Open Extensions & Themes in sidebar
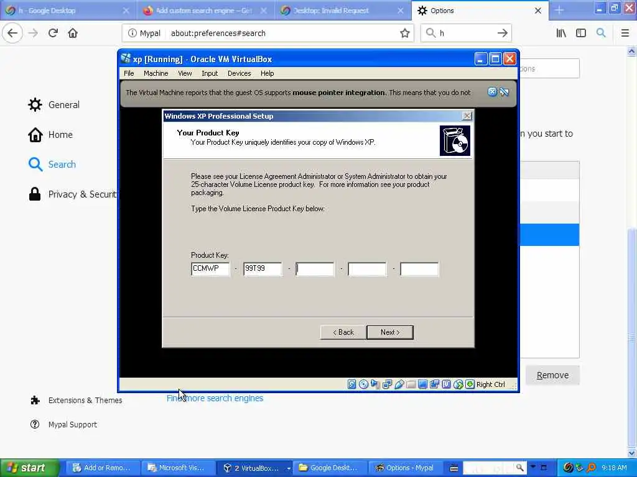The height and width of the screenshot is (477, 637). pos(76,401)
